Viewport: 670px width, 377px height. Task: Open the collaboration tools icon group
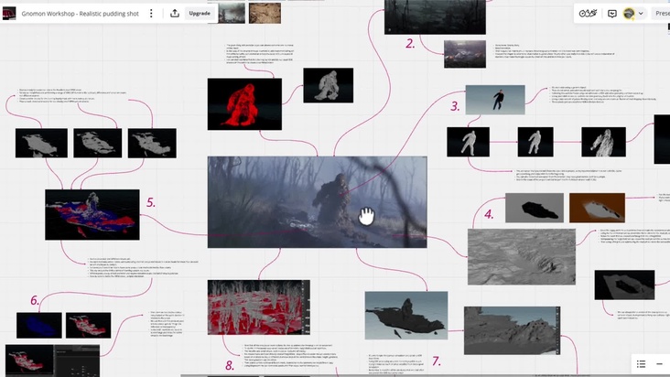pos(589,14)
